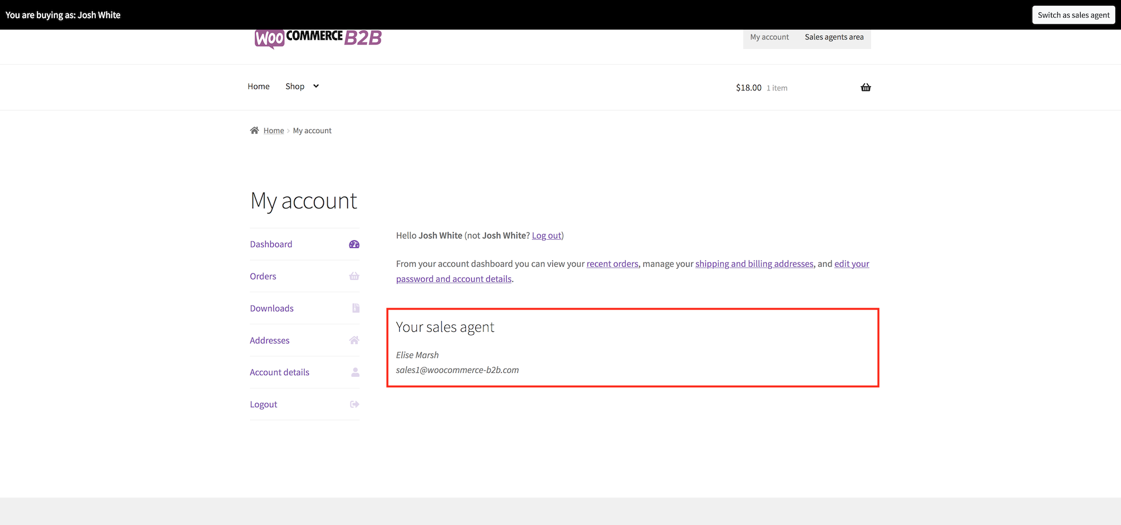Click the breadcrumb home icon
The image size is (1121, 525).
[254, 130]
